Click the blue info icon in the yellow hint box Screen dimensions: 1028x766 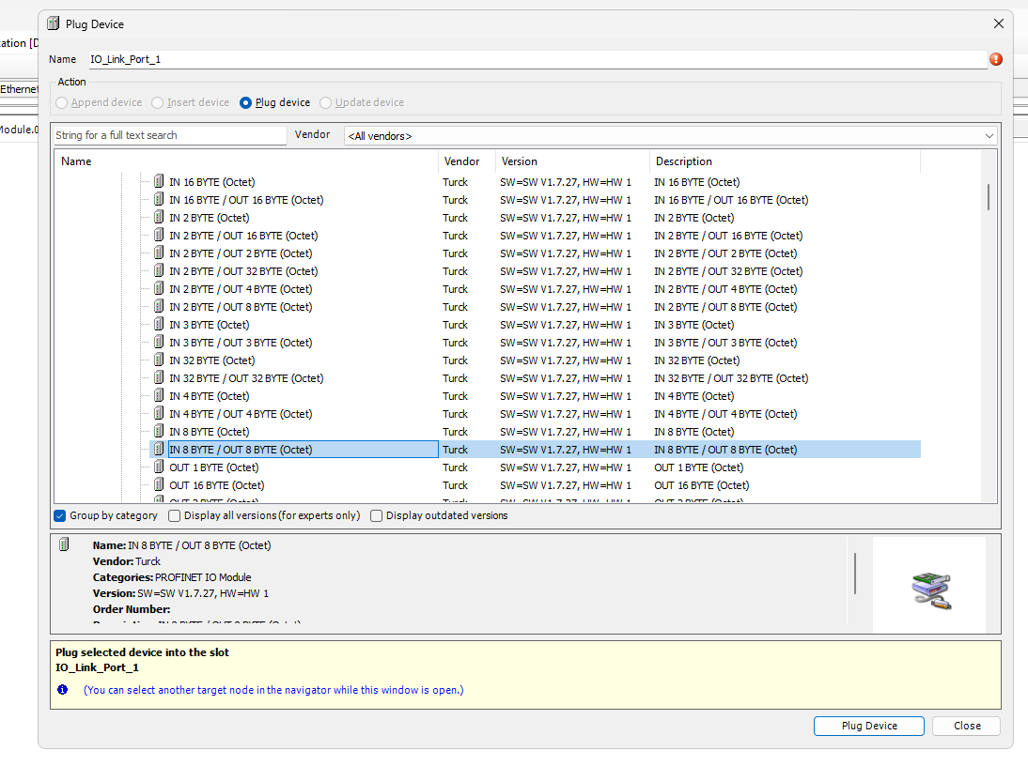coord(62,689)
